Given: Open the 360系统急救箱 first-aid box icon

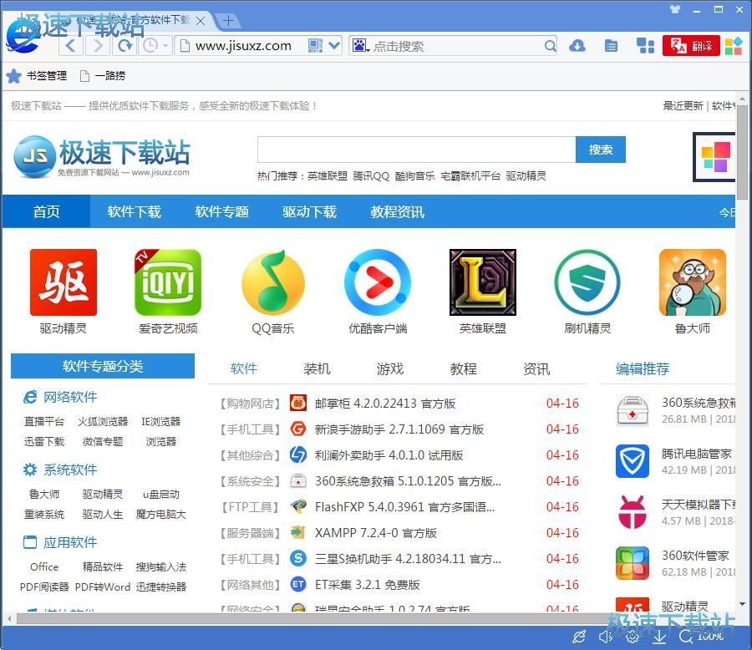Looking at the screenshot, I should (x=633, y=410).
